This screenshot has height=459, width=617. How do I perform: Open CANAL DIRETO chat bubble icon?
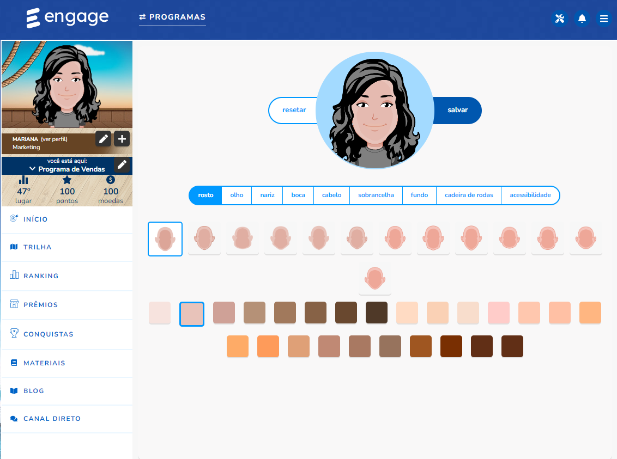click(x=13, y=418)
